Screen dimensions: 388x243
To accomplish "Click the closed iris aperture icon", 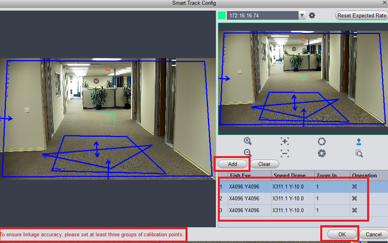I will [322, 154].
